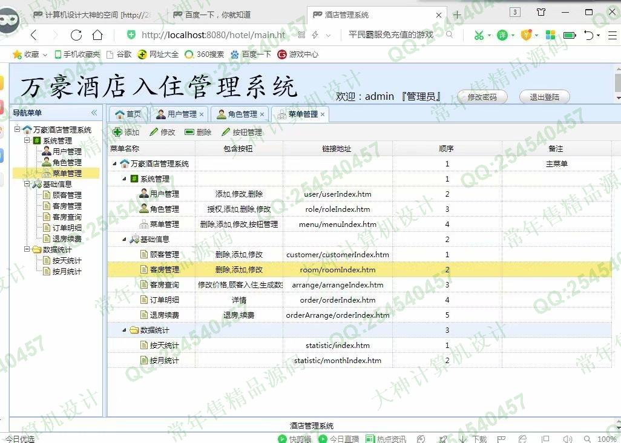The width and height of the screenshot is (621, 443).
Task: Click the 下载 download status item
Action: pos(473,439)
